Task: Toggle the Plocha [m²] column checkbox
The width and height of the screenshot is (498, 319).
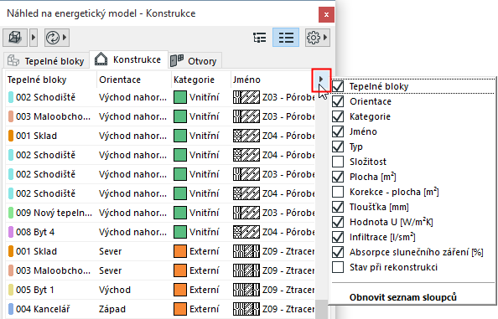Action: 338,177
